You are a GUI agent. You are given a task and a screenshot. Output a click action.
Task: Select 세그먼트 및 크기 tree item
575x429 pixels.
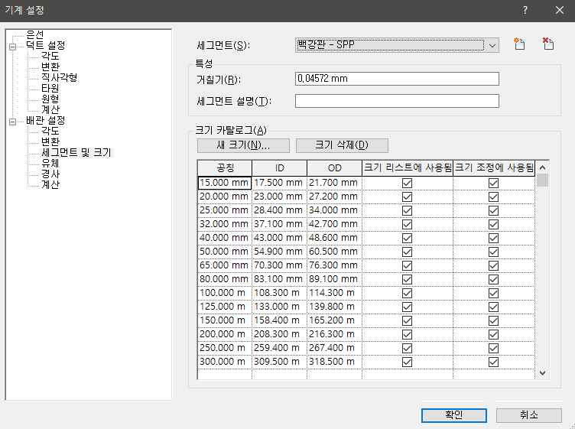tap(76, 152)
